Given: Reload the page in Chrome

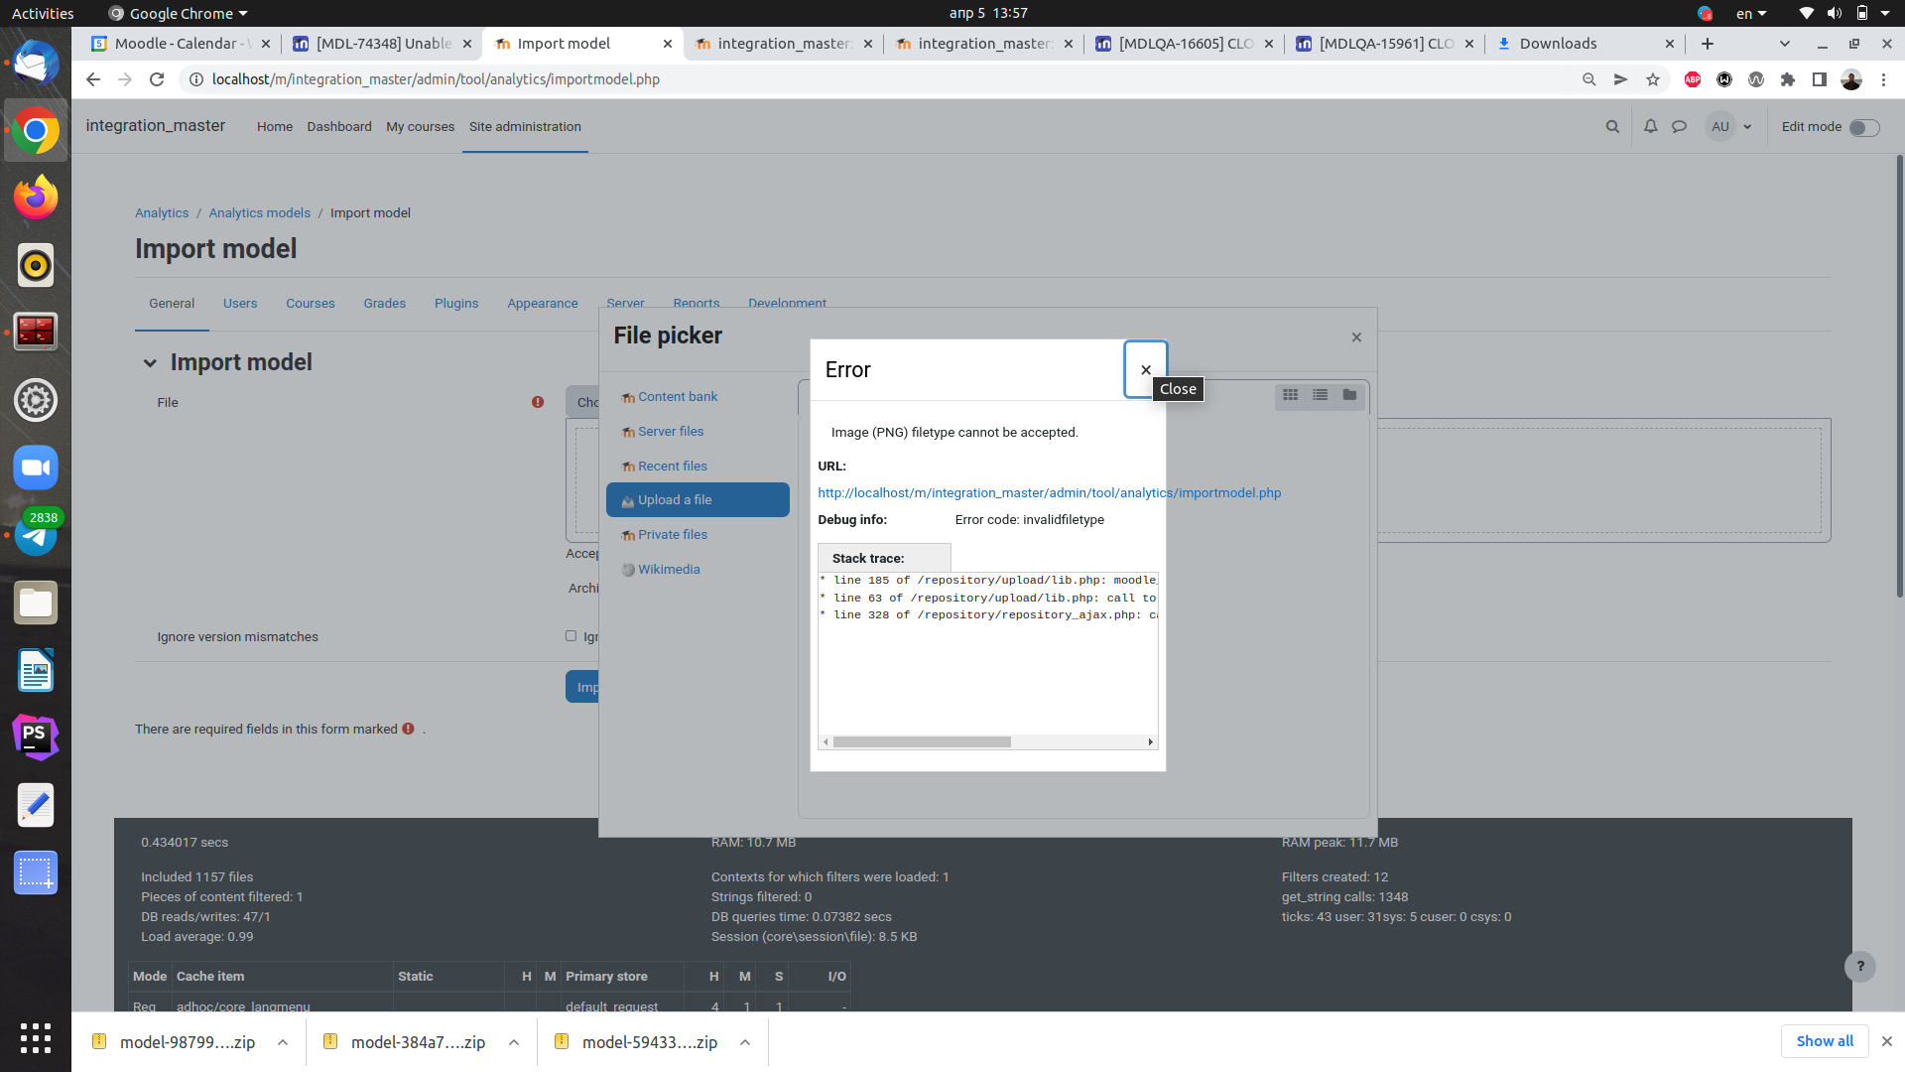Looking at the screenshot, I should click(157, 79).
